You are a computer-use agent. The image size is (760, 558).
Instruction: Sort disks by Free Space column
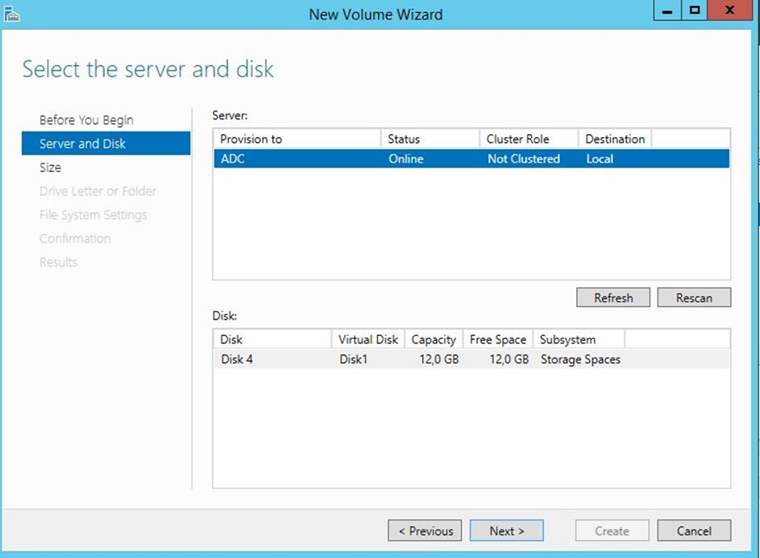(x=498, y=340)
